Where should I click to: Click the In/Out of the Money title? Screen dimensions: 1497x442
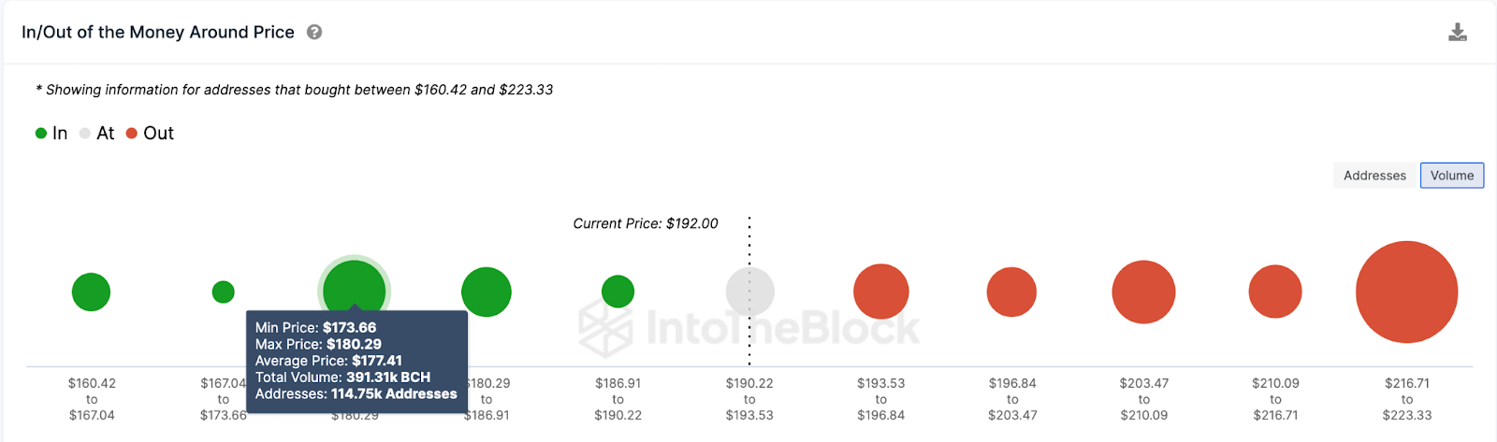[x=158, y=32]
